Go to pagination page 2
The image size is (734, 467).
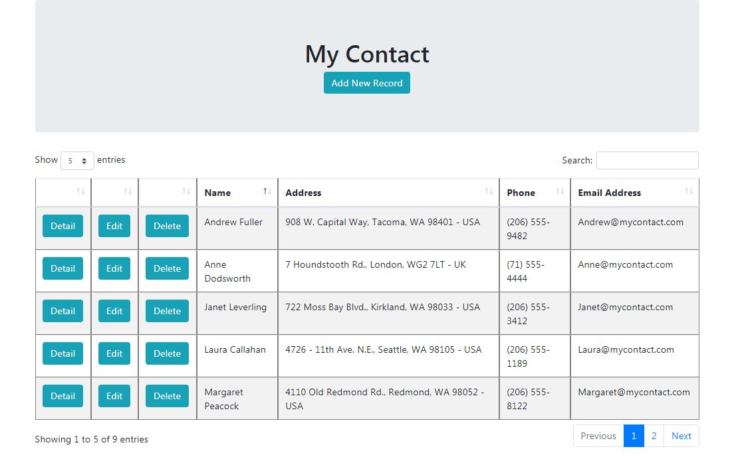coord(654,436)
